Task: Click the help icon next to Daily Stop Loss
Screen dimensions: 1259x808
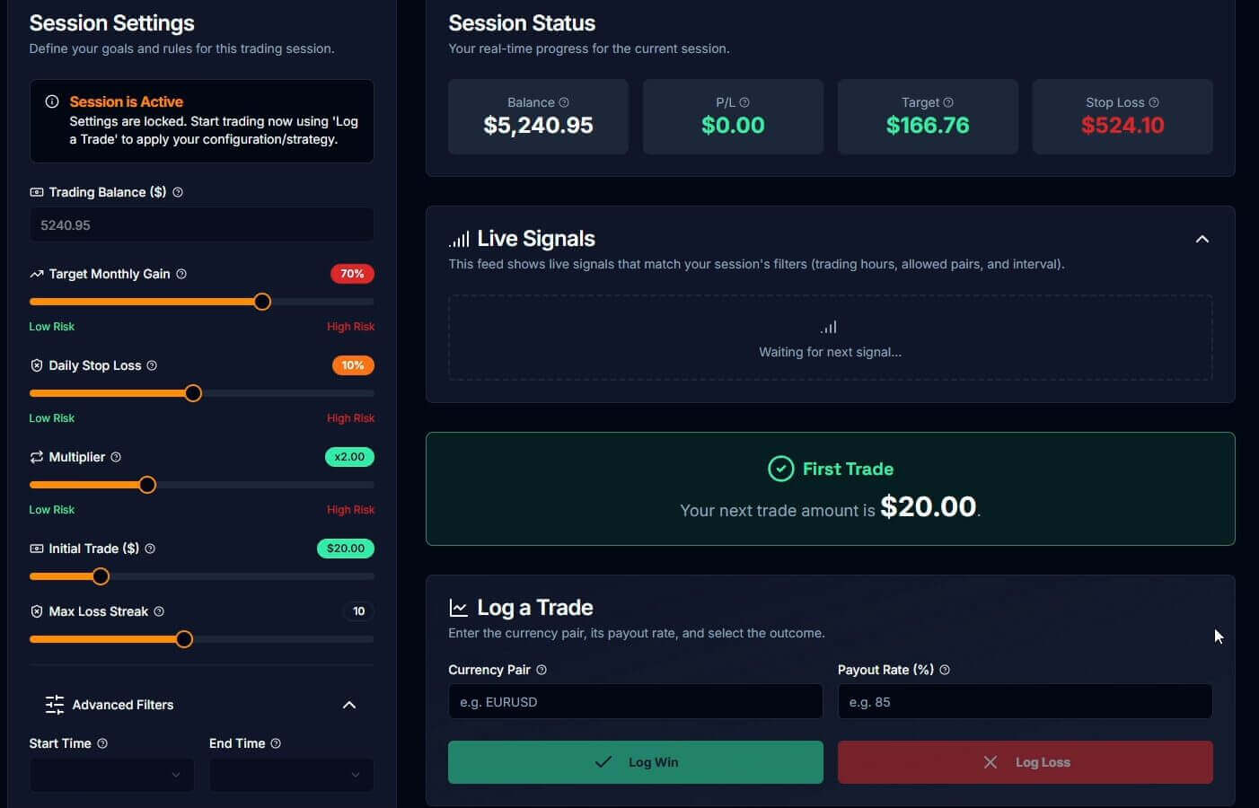Action: (152, 365)
